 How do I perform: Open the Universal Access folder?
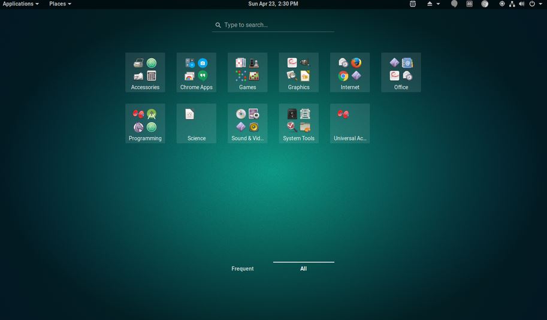(x=350, y=123)
